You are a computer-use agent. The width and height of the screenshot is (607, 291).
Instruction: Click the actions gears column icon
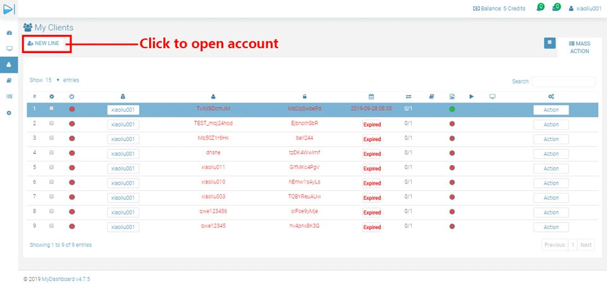[x=551, y=97]
